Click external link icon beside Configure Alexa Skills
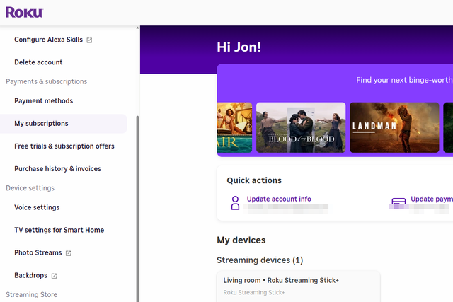The width and height of the screenshot is (453, 302). coord(89,40)
